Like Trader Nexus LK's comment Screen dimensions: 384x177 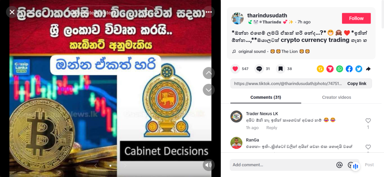(368, 120)
